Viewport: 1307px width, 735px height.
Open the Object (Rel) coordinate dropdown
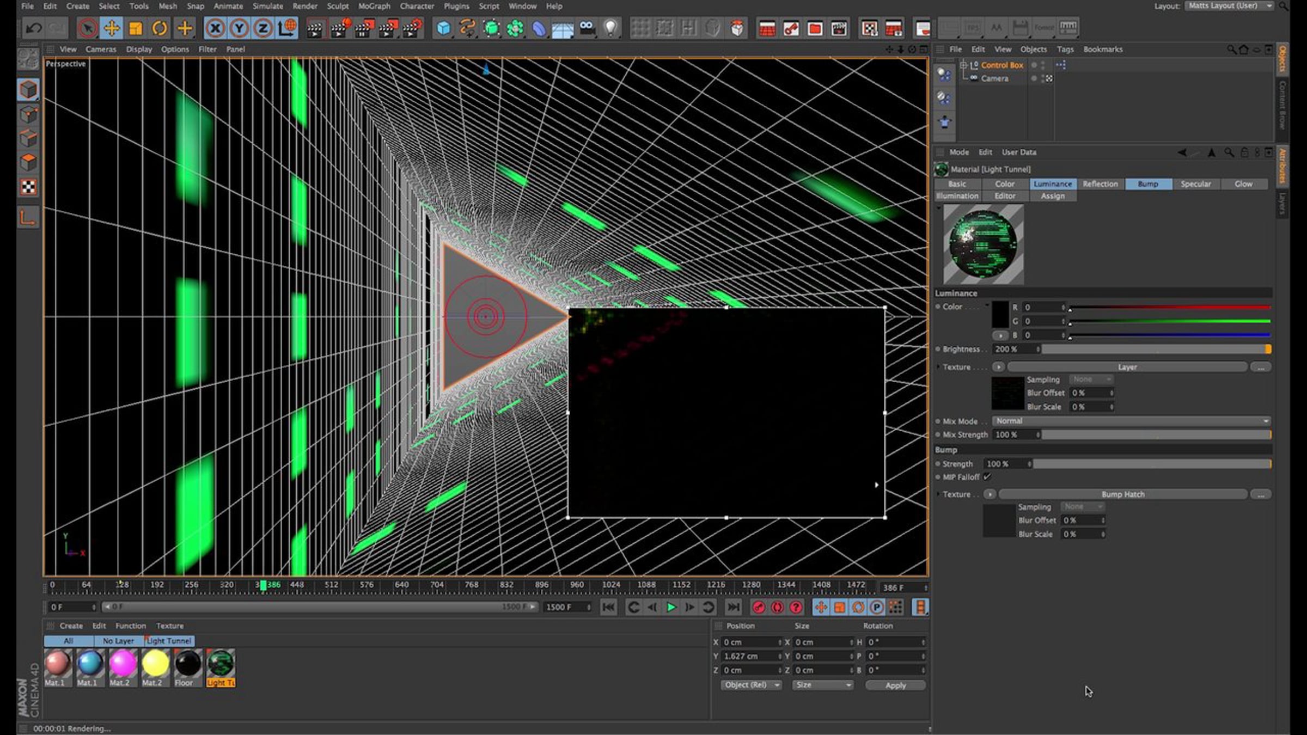click(751, 685)
